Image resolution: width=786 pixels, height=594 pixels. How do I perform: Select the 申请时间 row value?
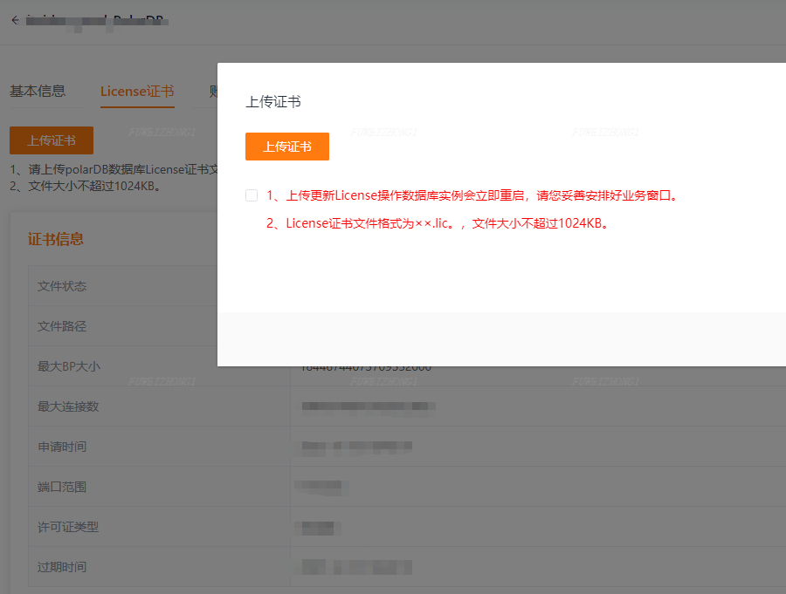pos(354,446)
